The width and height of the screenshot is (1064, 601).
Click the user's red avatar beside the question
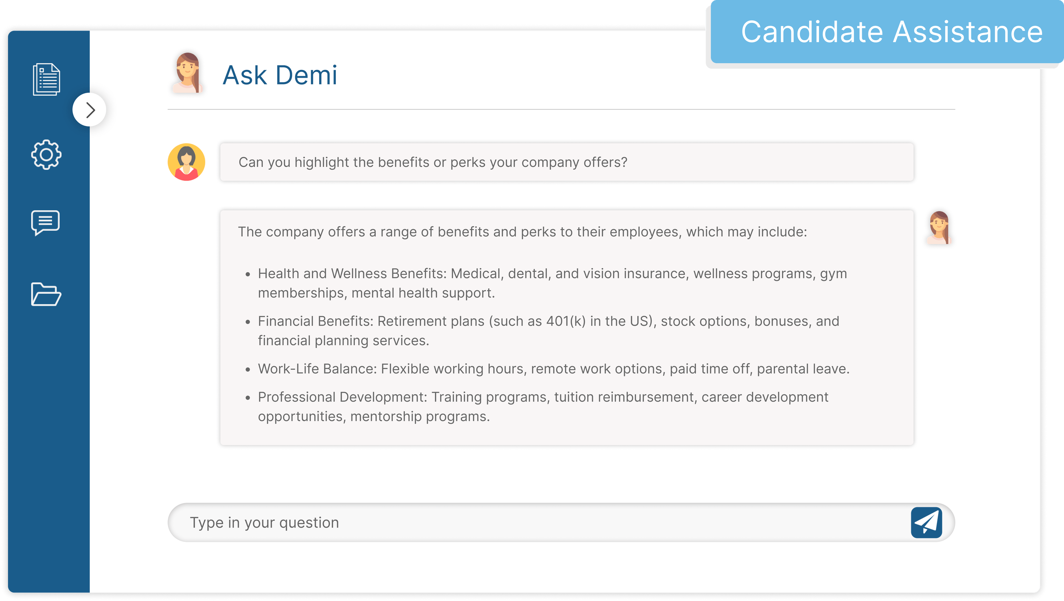186,162
